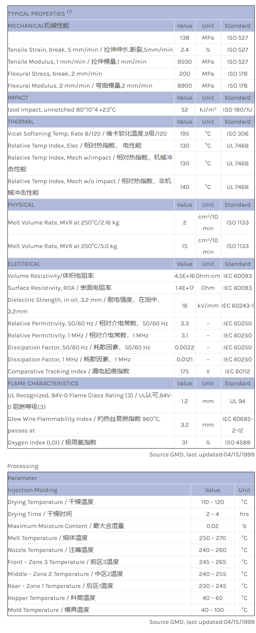Click the Melt Temperature 250 – 270 value
This screenshot has width=256, height=633.
tap(212, 538)
